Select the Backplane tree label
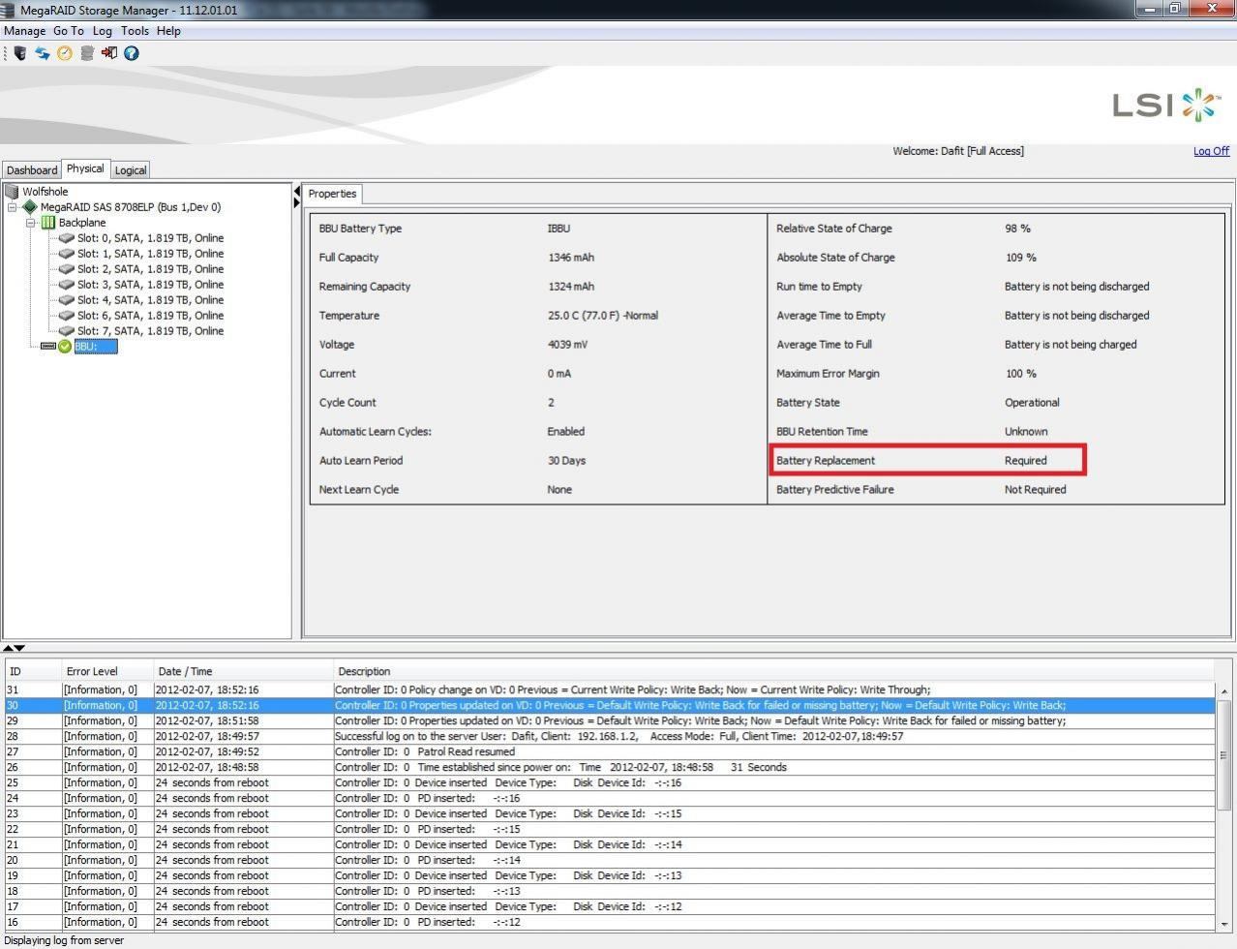The width and height of the screenshot is (1237, 949). click(x=82, y=223)
